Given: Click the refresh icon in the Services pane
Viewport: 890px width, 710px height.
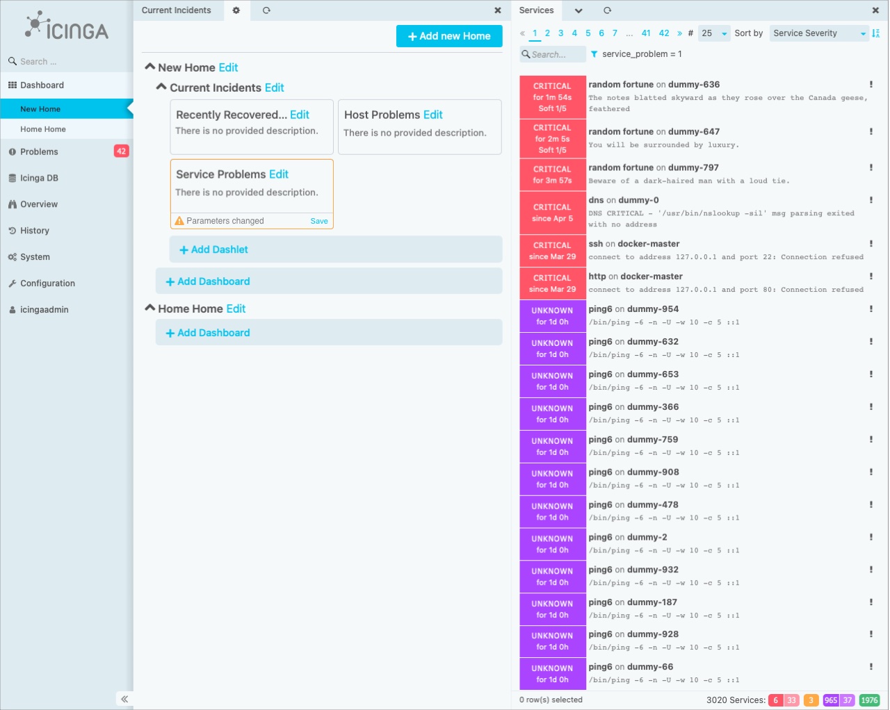Looking at the screenshot, I should pyautogui.click(x=606, y=10).
